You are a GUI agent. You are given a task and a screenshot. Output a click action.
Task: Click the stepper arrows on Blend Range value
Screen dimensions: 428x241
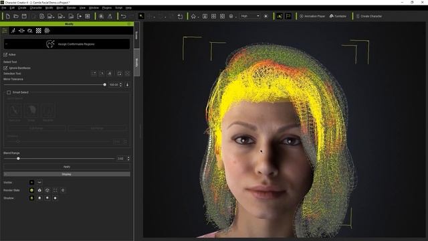[x=128, y=159]
